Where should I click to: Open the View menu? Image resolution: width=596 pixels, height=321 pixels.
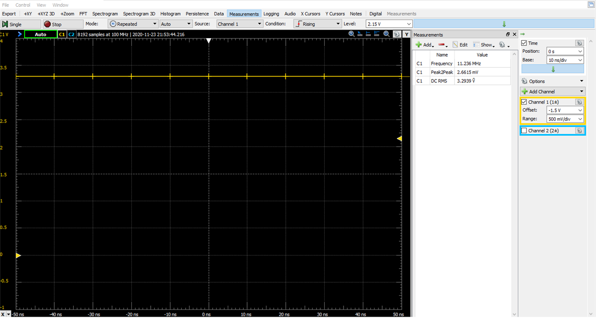point(41,5)
